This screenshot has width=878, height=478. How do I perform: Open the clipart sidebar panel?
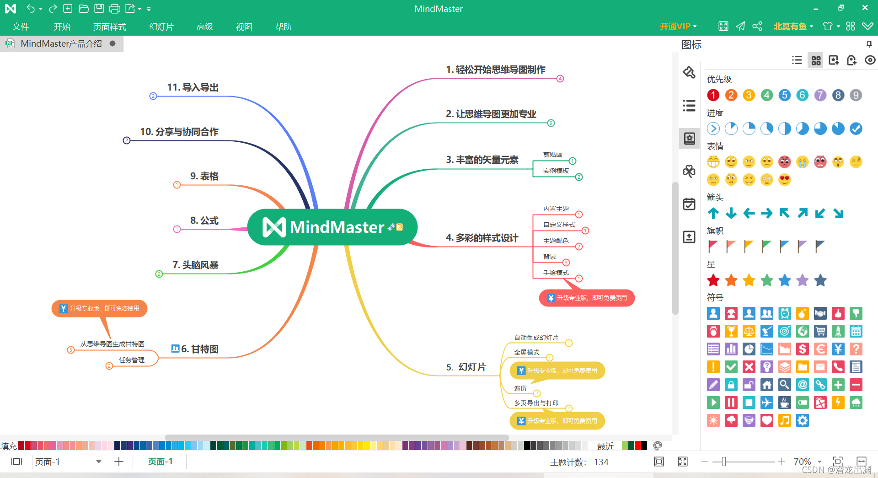tap(689, 172)
